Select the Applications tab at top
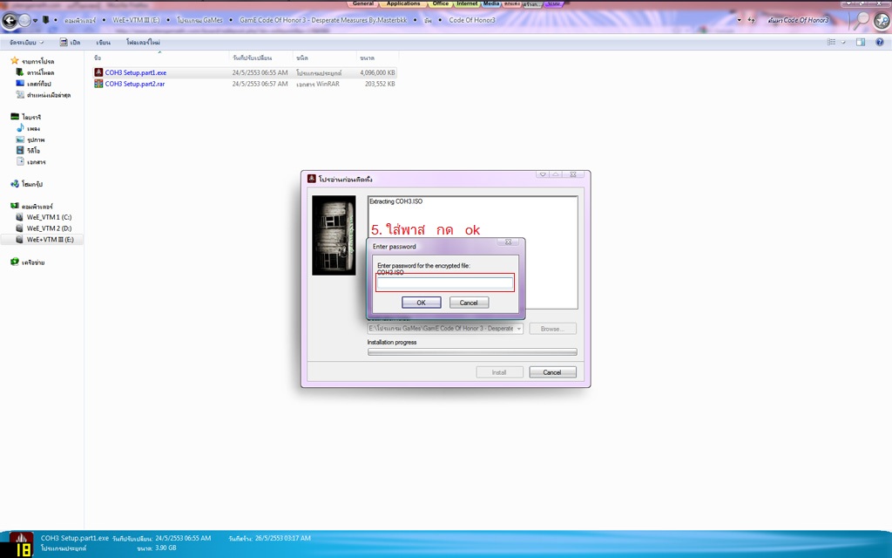The width and height of the screenshot is (892, 558). (x=402, y=3)
